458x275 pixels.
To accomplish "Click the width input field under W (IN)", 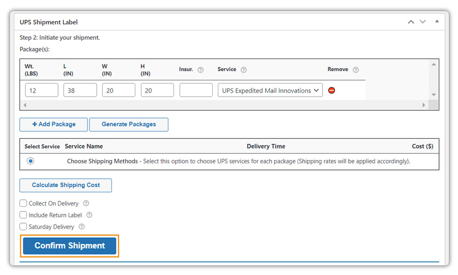I will (x=119, y=90).
